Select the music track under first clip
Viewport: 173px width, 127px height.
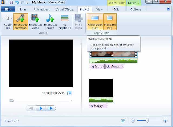click(114, 61)
